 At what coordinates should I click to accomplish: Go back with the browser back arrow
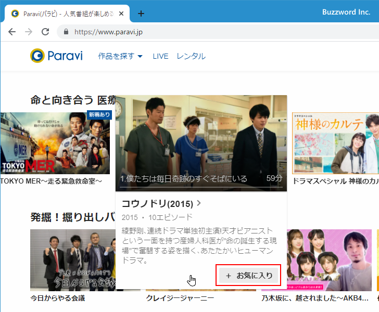coord(12,32)
